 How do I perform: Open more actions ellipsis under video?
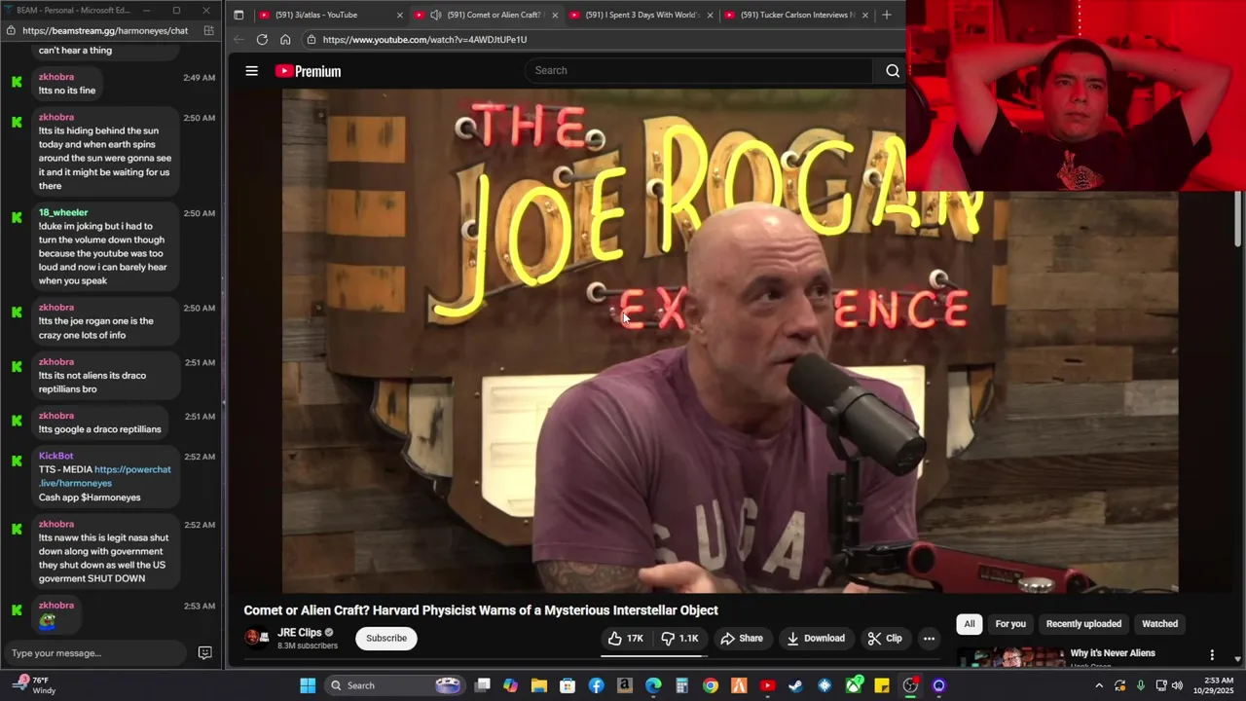click(929, 639)
